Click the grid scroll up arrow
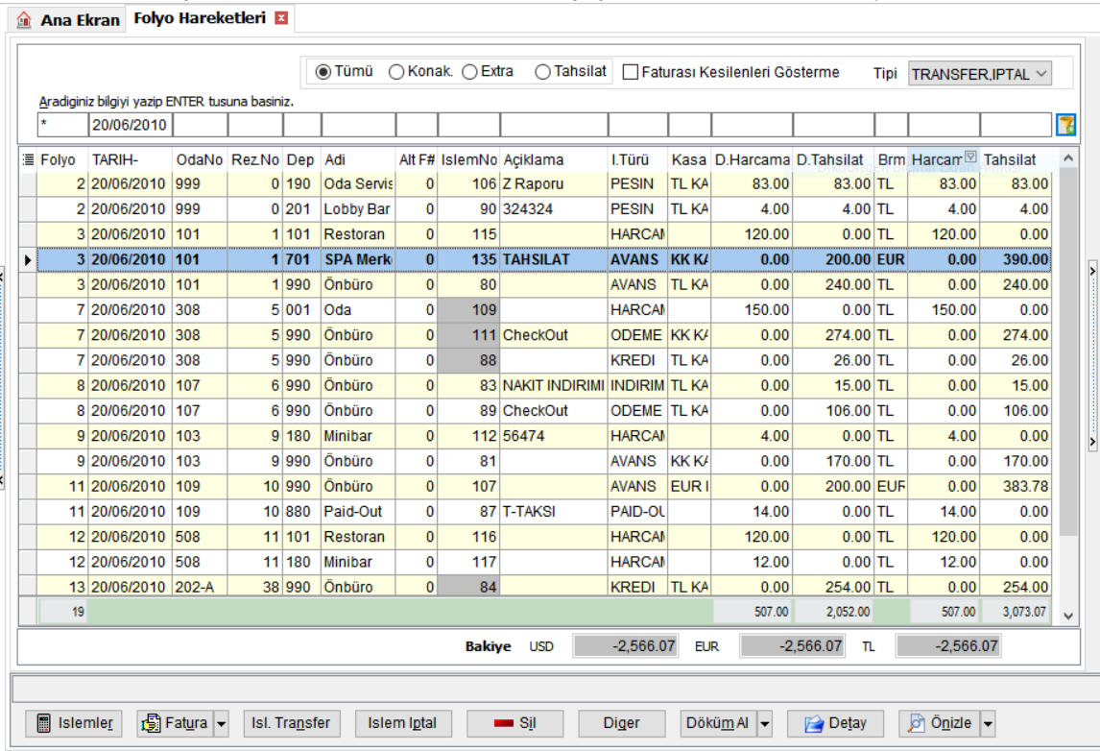1100x751 pixels. click(x=1067, y=157)
